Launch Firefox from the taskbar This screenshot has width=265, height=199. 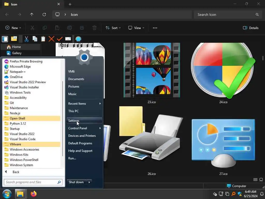[33, 194]
